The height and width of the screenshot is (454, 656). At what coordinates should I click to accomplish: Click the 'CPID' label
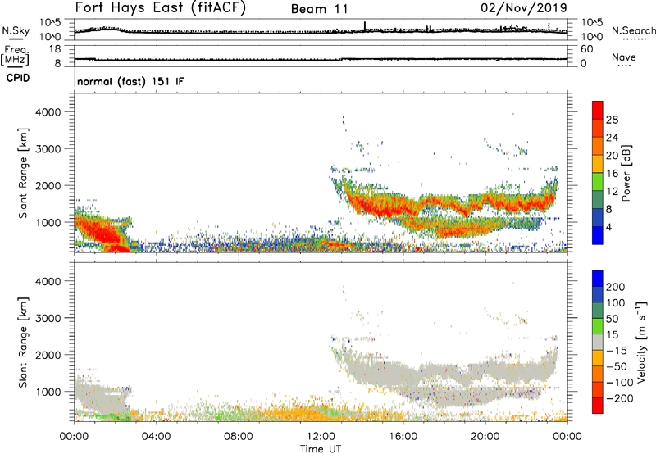18,78
